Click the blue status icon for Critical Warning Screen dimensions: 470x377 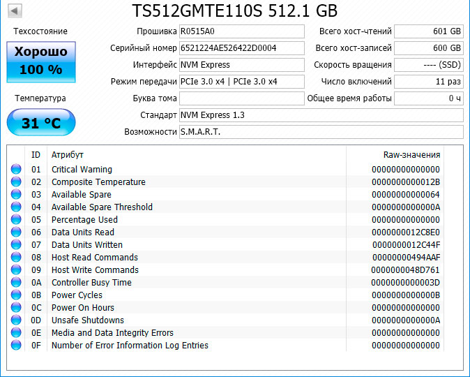tap(16, 170)
